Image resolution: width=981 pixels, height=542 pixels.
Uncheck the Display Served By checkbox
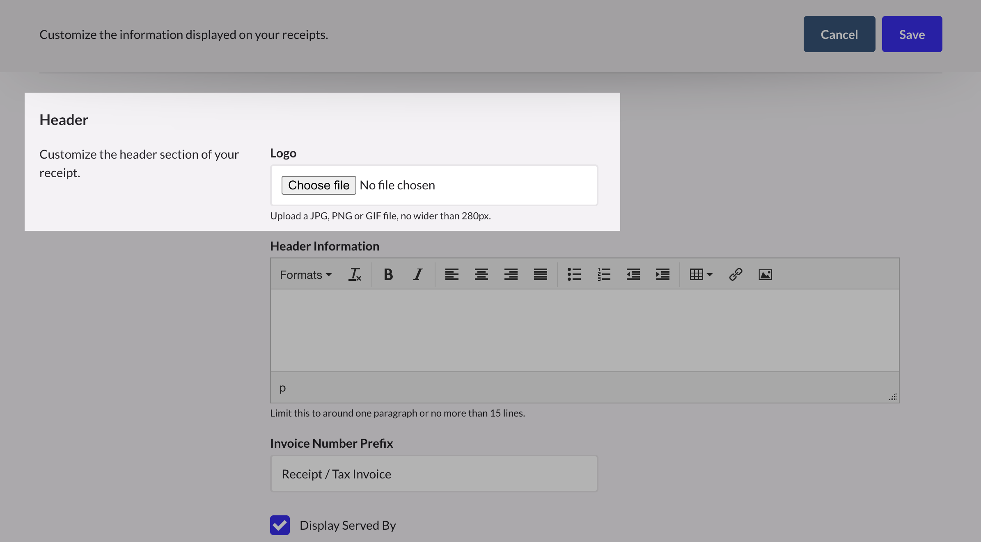pos(280,525)
